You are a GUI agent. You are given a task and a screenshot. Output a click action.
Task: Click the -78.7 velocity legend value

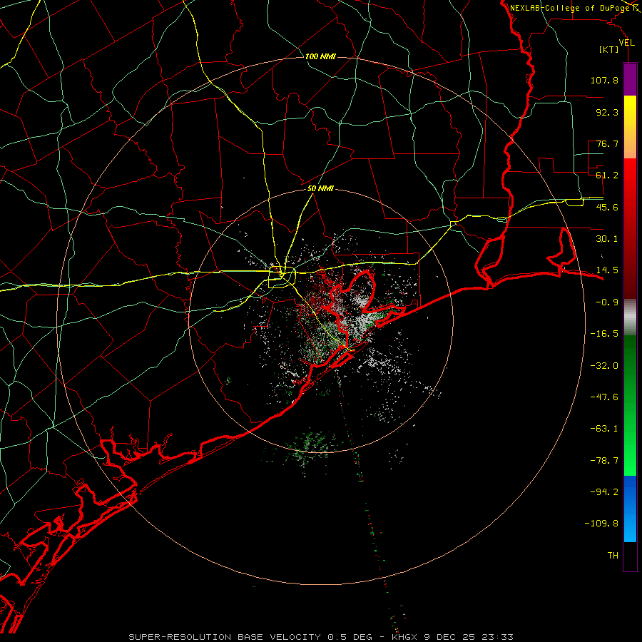[x=604, y=461]
